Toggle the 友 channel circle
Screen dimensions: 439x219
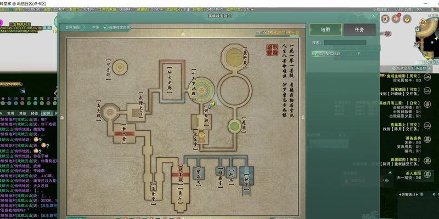pyautogui.click(x=48, y=103)
